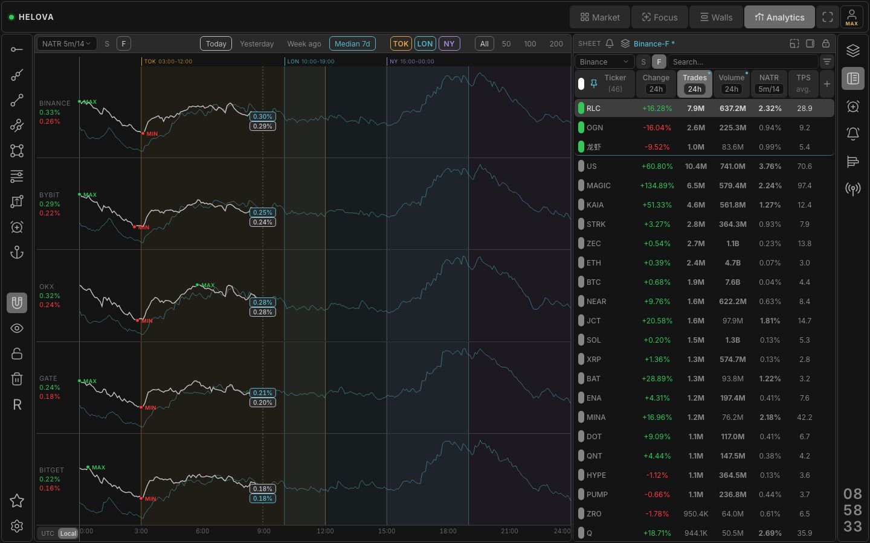Image resolution: width=870 pixels, height=543 pixels.
Task: Select the trend line tool
Action: [x=17, y=100]
